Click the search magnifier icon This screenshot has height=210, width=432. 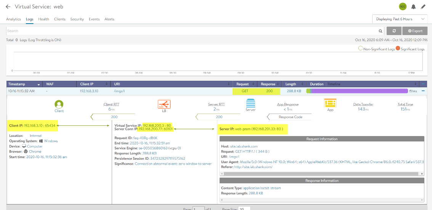381,31
